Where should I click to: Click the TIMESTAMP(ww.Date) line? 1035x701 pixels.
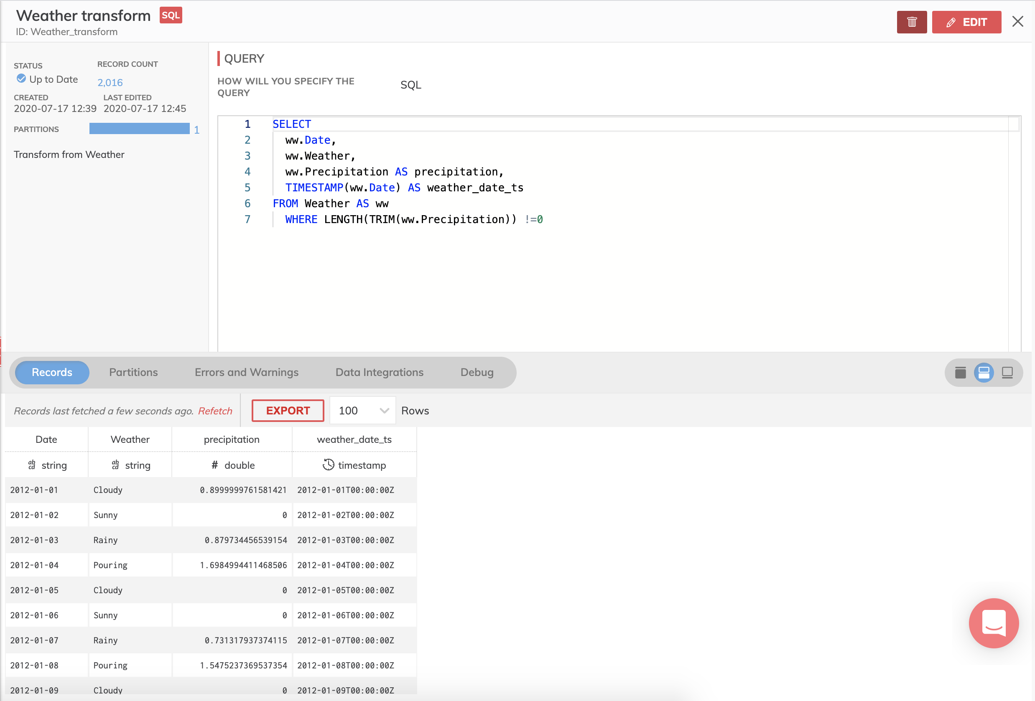click(x=404, y=188)
